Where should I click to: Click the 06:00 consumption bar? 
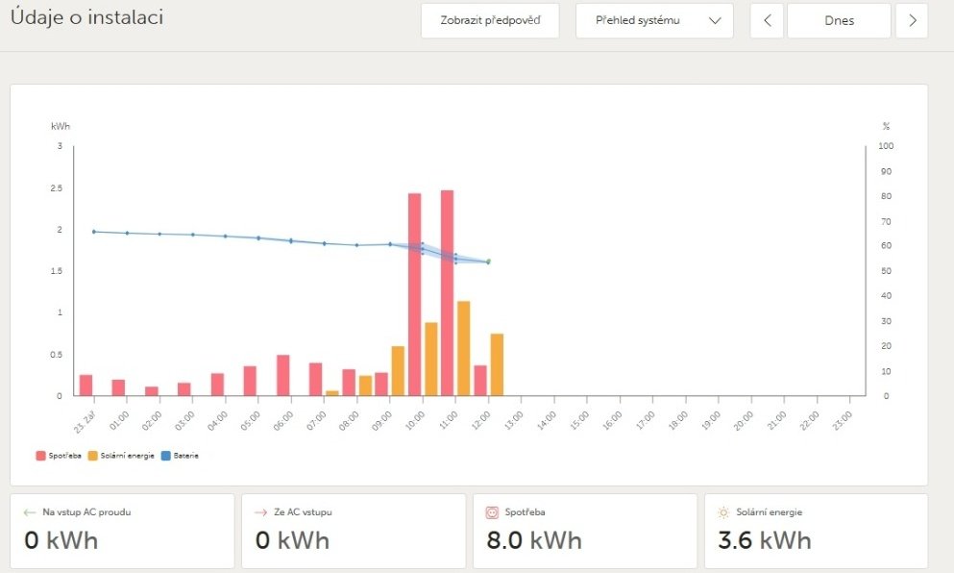tap(283, 375)
